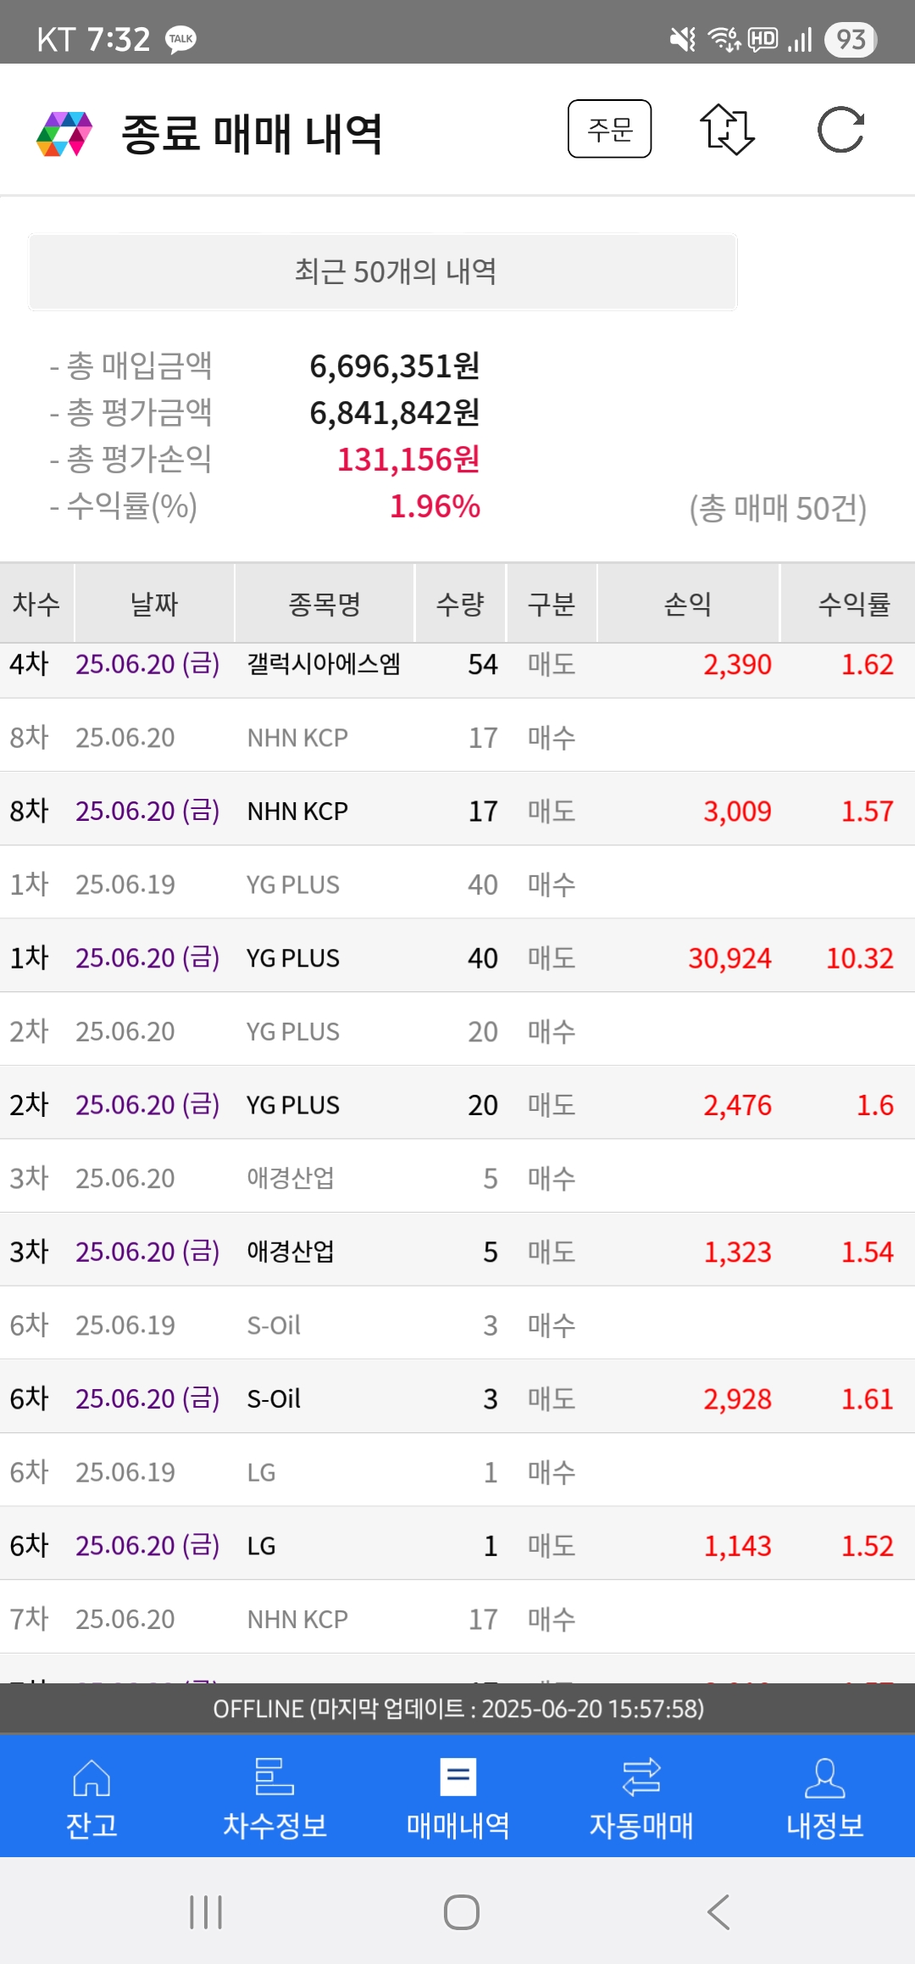Tap the Android home navigation button
This screenshot has height=1964, width=915.
462,1912
